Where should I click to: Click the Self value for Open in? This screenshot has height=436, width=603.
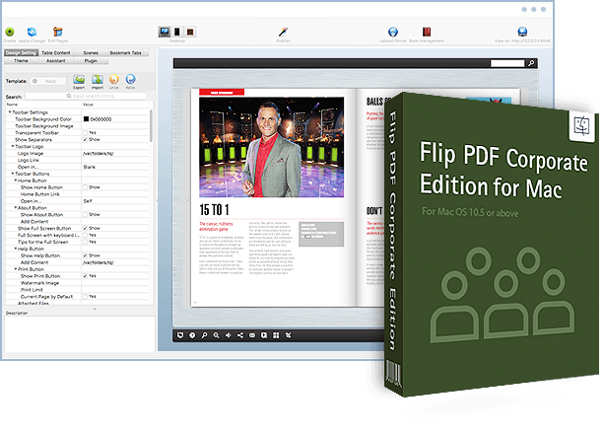[x=88, y=201]
